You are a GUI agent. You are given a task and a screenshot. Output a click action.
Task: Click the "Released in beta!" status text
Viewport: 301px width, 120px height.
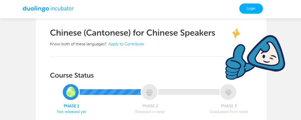pyautogui.click(x=150, y=112)
